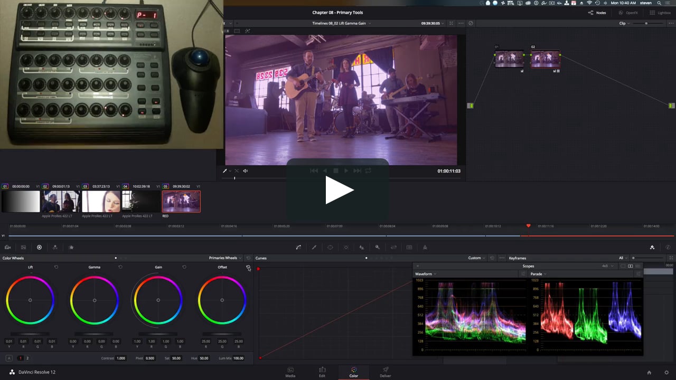The height and width of the screenshot is (380, 676).
Task: Open the Motion Effects star icon
Action: pos(71,247)
